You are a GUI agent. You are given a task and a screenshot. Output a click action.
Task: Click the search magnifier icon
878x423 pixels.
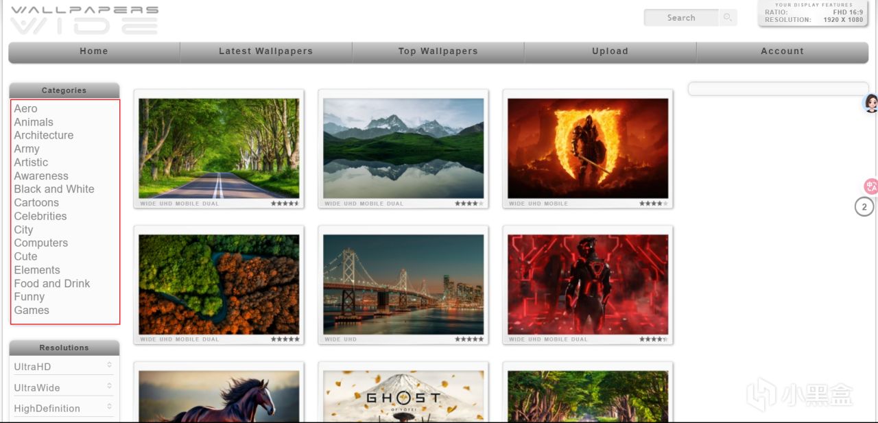coord(728,18)
